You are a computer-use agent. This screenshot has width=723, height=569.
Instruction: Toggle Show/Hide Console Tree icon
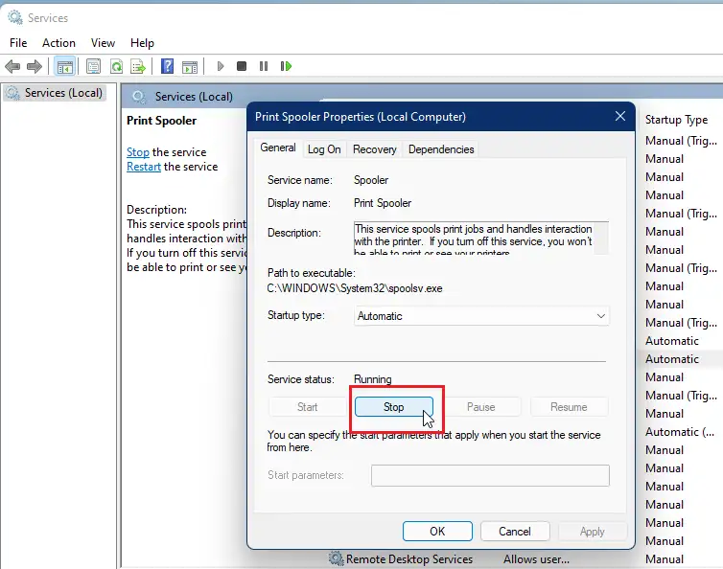point(64,66)
